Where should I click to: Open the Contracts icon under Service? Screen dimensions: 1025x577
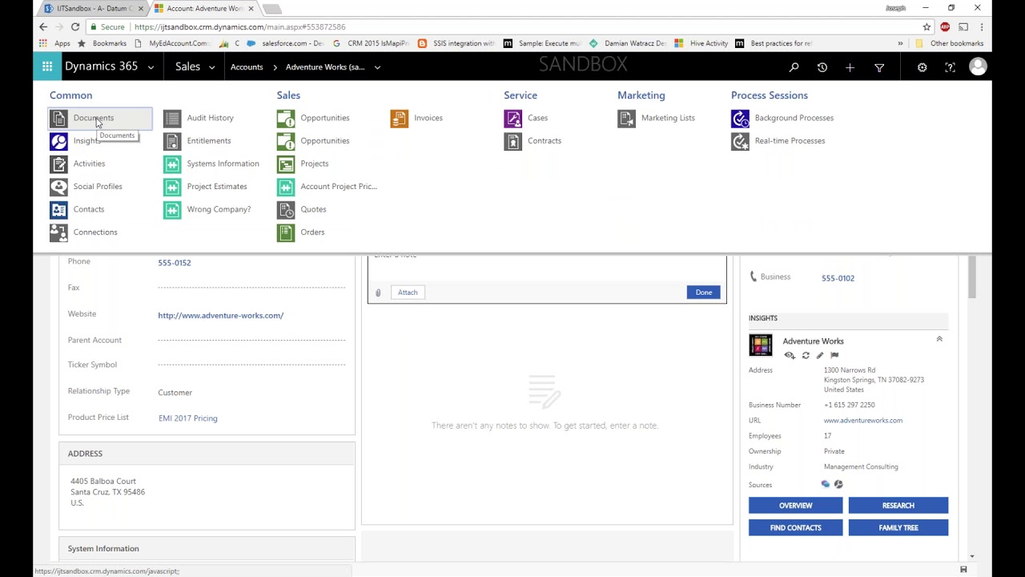(512, 141)
